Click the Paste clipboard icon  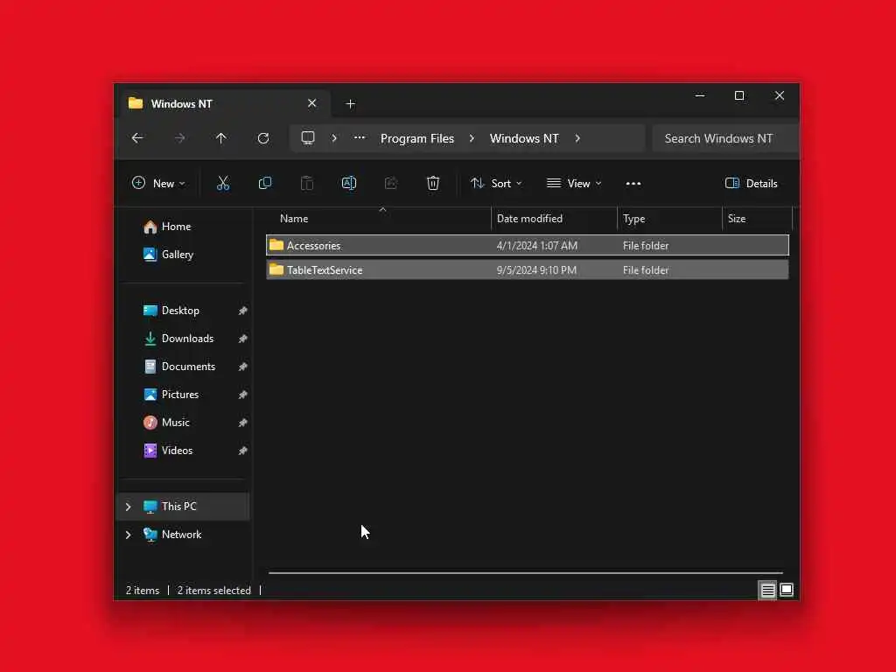(307, 184)
